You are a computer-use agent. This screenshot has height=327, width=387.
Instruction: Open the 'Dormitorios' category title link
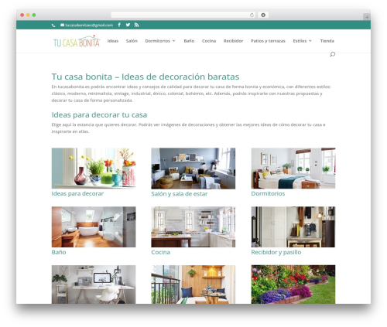click(x=268, y=193)
